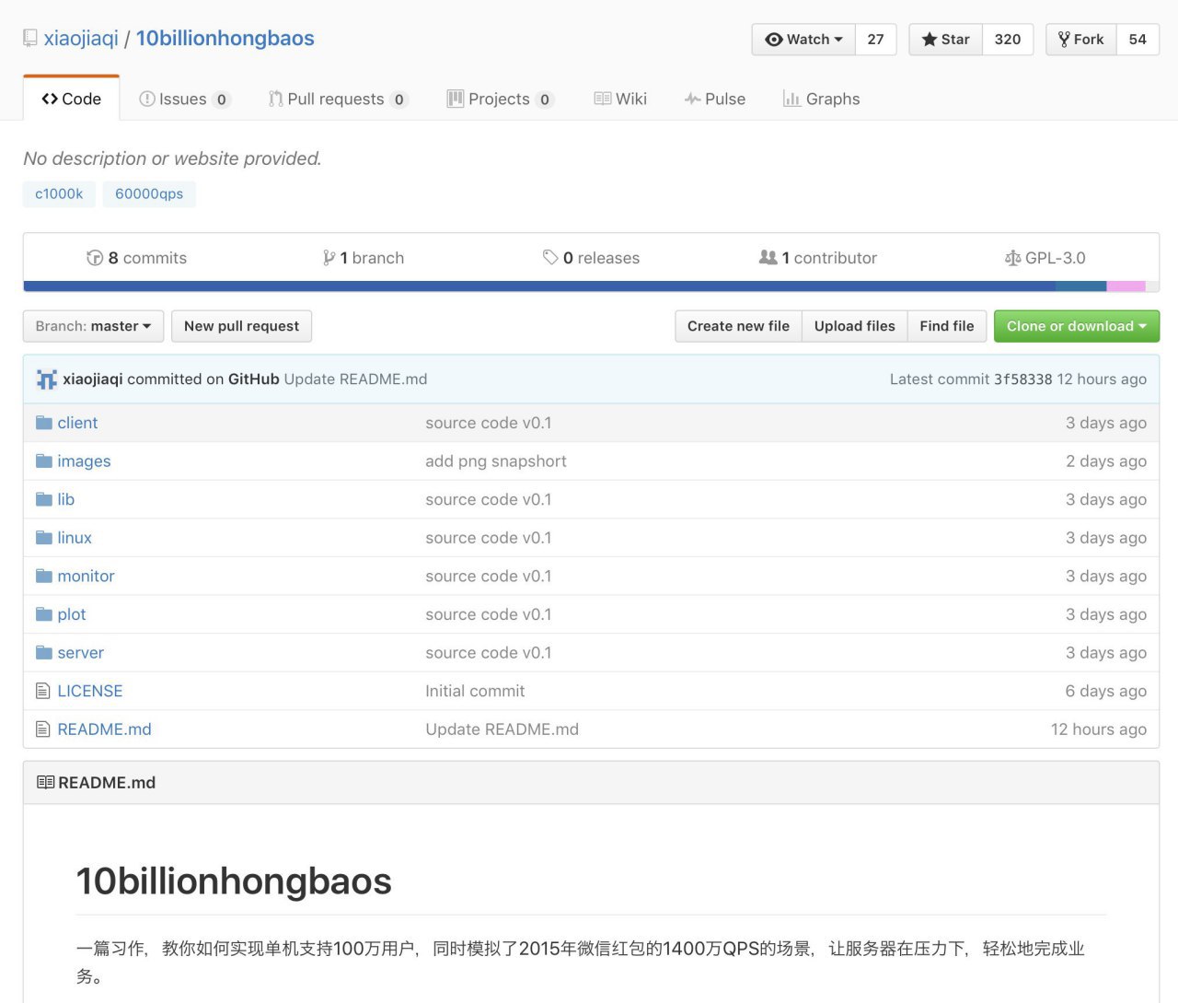Click the Issues tab exclamation icon
This screenshot has height=1003, width=1178.
[146, 99]
